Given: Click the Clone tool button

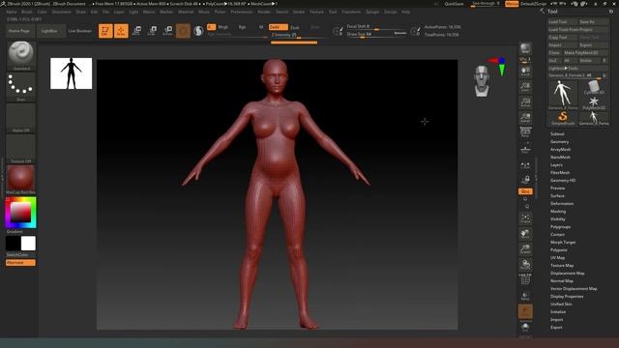Looking at the screenshot, I should tap(554, 52).
